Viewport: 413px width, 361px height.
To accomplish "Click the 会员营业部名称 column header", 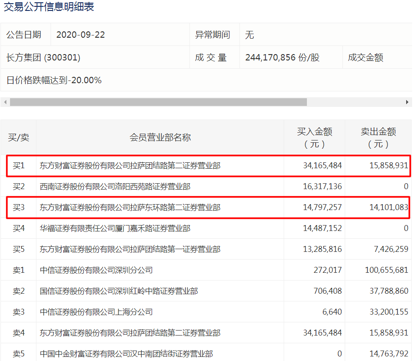I will point(160,136).
